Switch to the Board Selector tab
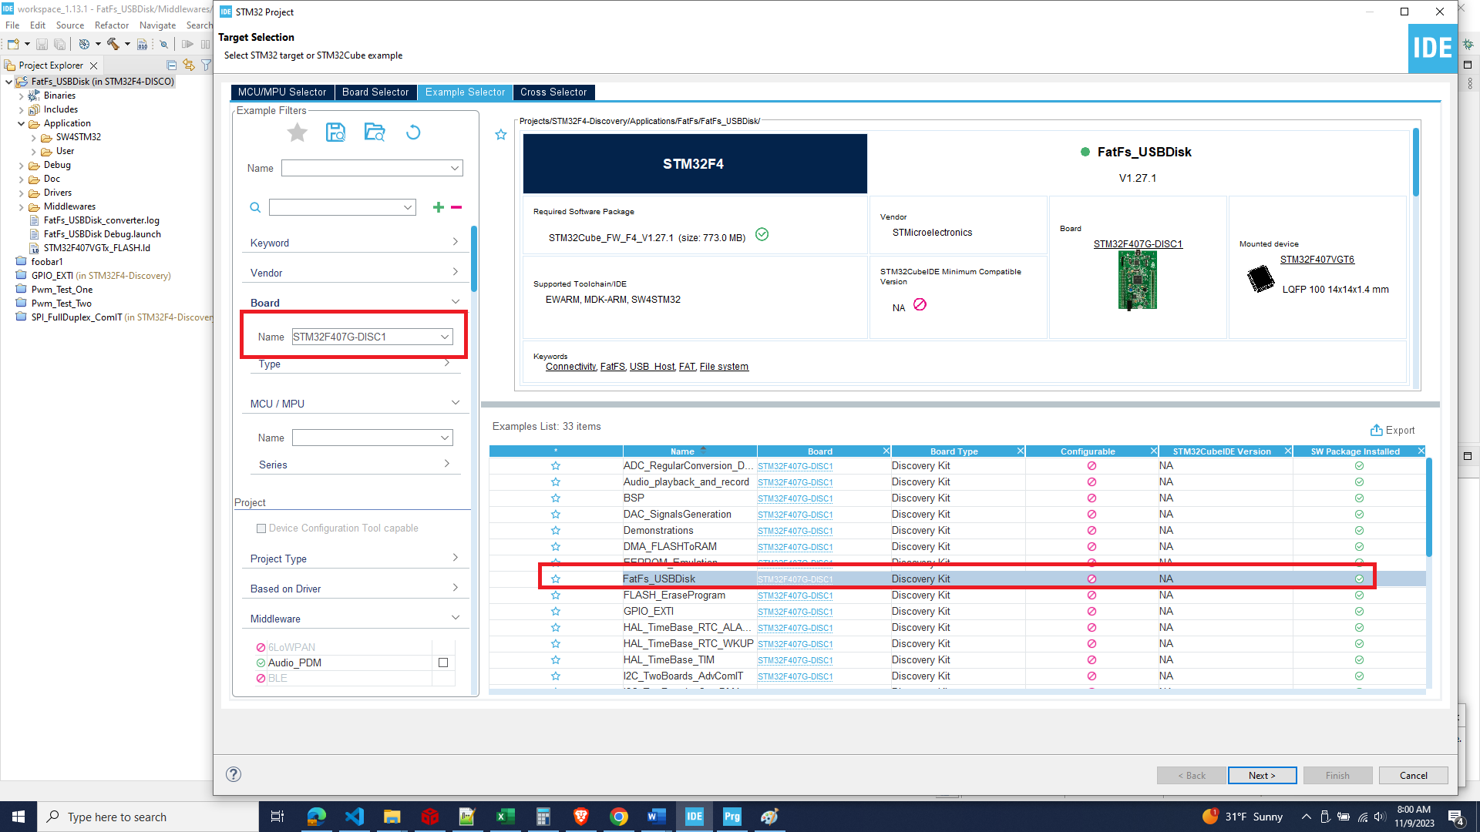 tap(375, 92)
